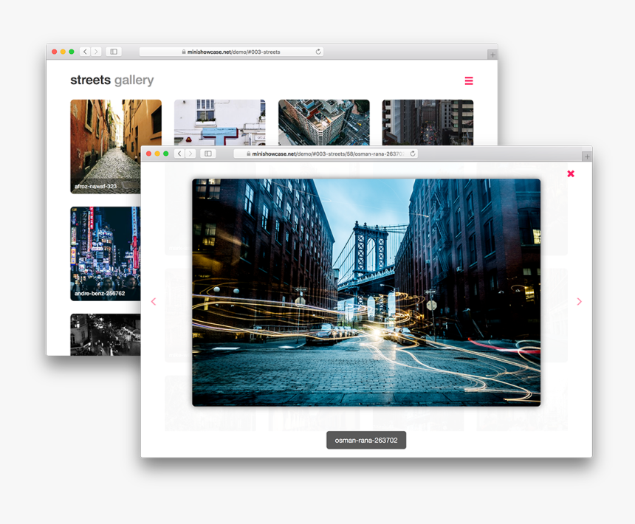Image resolution: width=635 pixels, height=524 pixels.
Task: Click the forward navigation arrow in Safari
Action: coord(190,154)
